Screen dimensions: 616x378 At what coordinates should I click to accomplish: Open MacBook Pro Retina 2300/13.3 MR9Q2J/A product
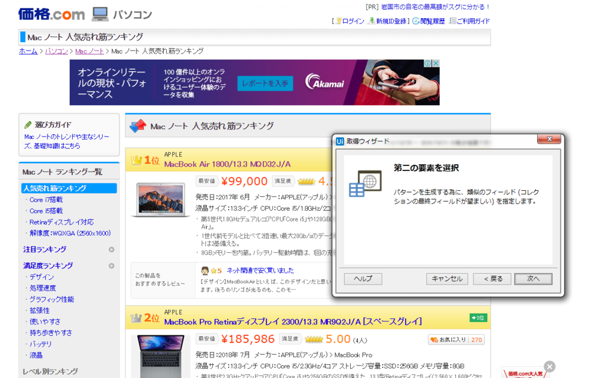tap(293, 322)
